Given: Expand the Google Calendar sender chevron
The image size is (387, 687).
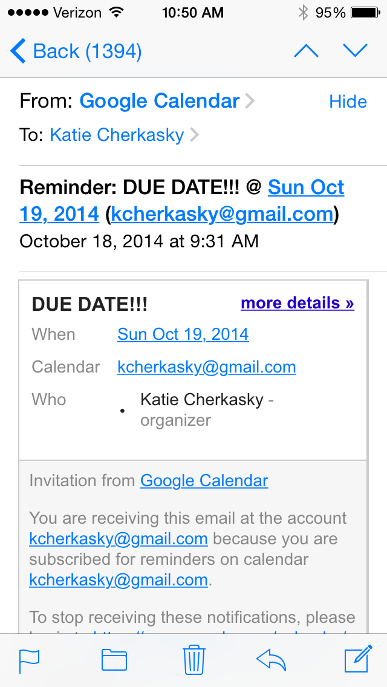Looking at the screenshot, I should coord(250,101).
